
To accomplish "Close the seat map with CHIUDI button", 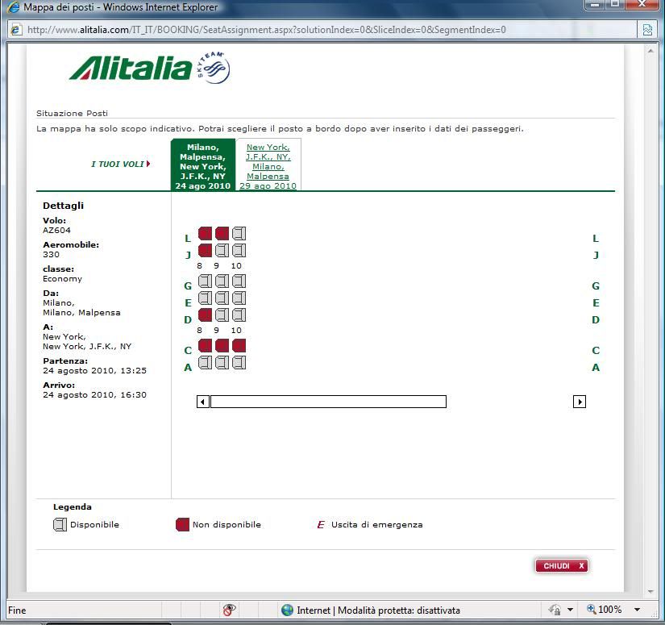I will [562, 565].
